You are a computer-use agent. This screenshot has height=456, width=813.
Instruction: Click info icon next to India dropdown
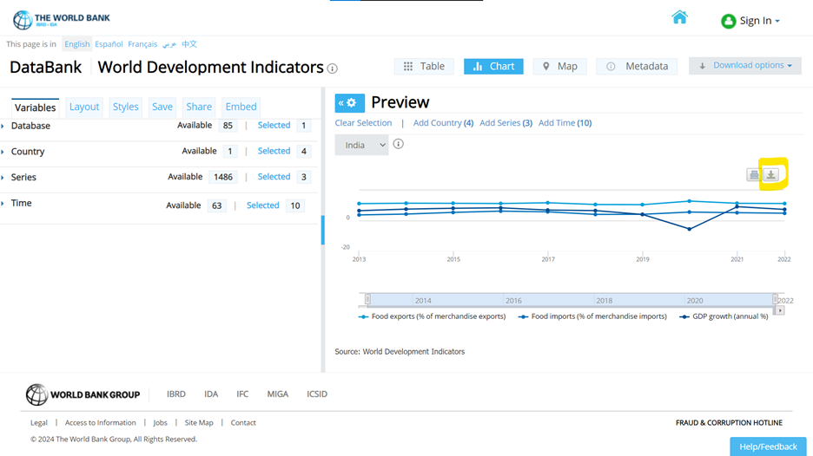(x=398, y=144)
